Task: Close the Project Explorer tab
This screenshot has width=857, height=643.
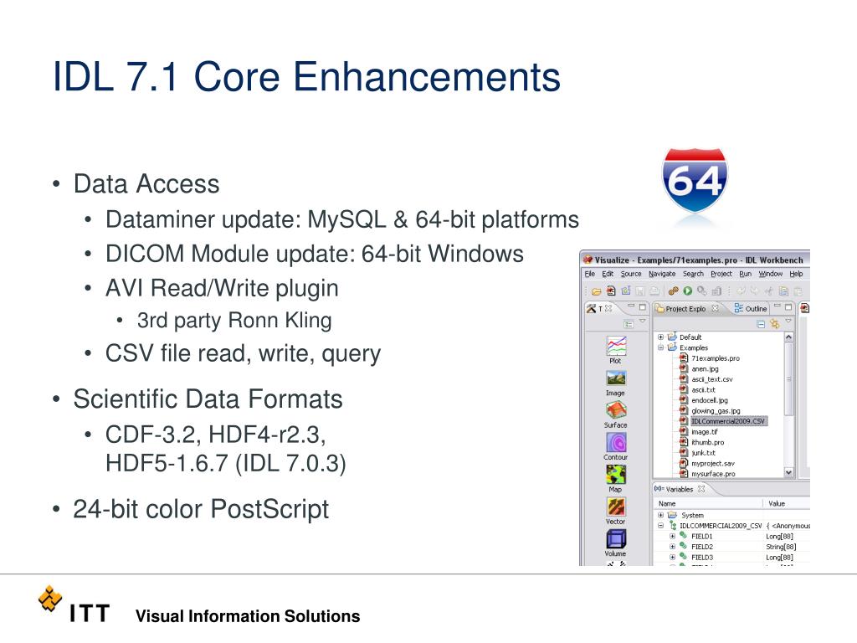Action: point(715,308)
